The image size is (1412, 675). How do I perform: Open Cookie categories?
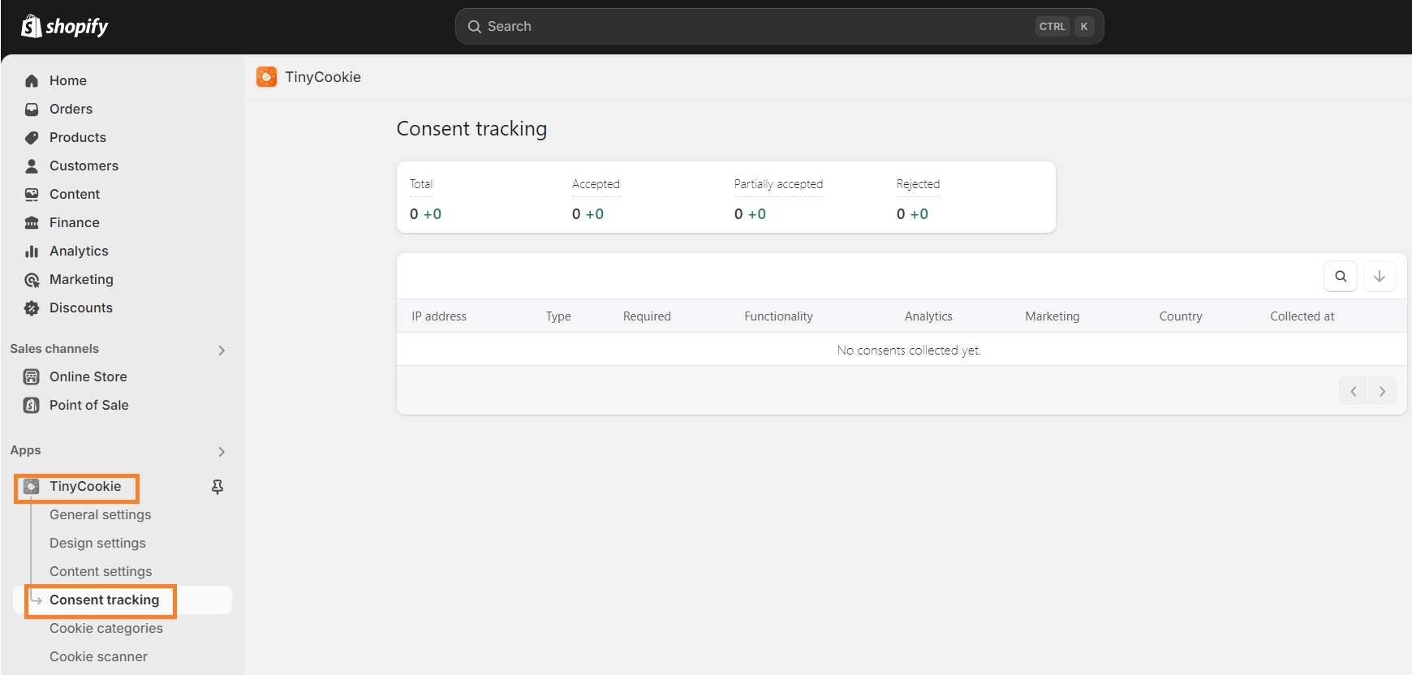point(106,628)
